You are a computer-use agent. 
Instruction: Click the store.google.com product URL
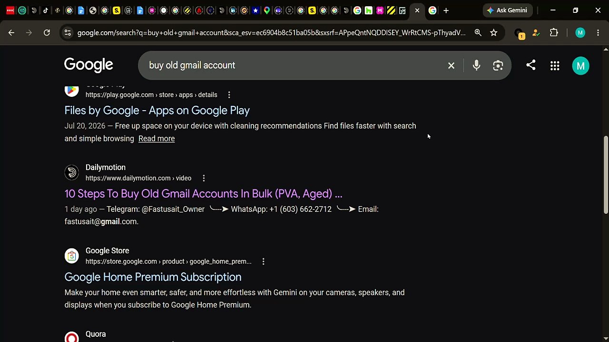point(168,262)
